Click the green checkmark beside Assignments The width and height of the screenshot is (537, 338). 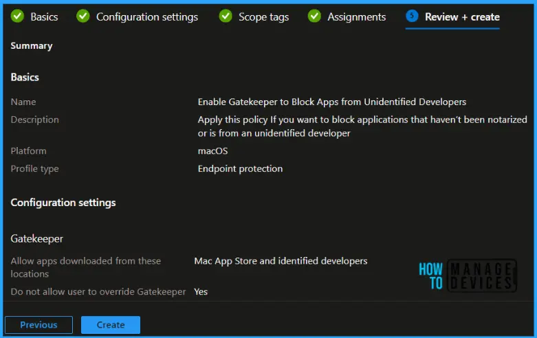coord(314,16)
